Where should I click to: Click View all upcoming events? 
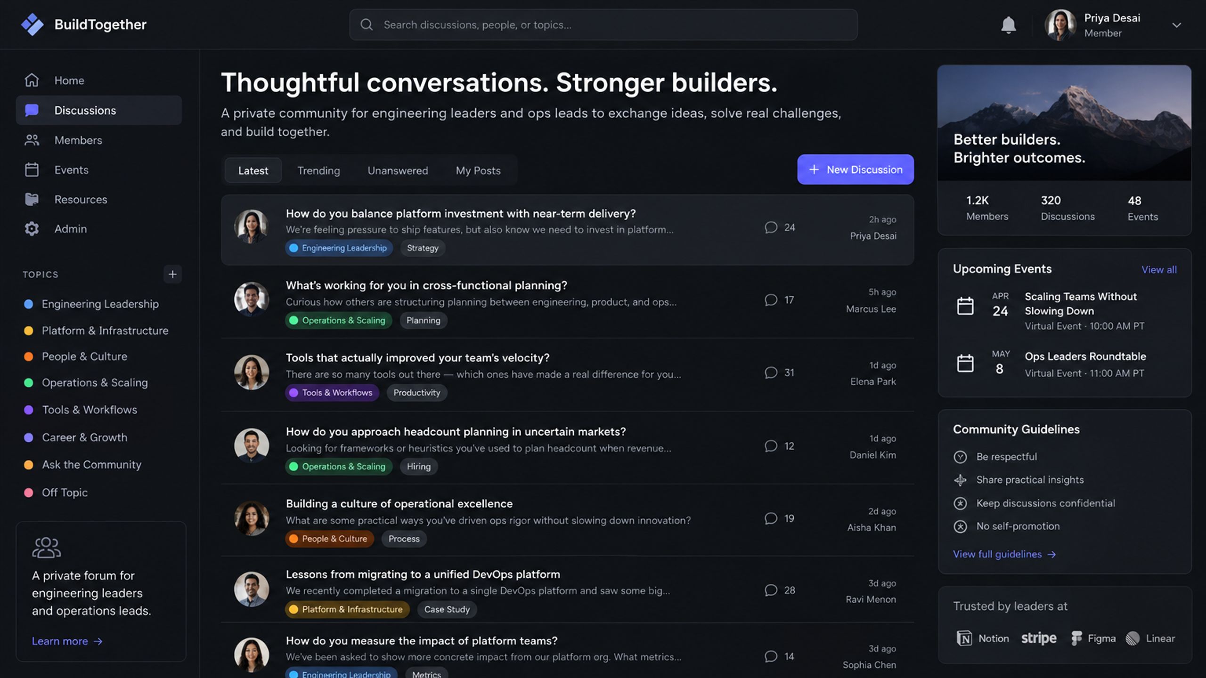tap(1159, 269)
